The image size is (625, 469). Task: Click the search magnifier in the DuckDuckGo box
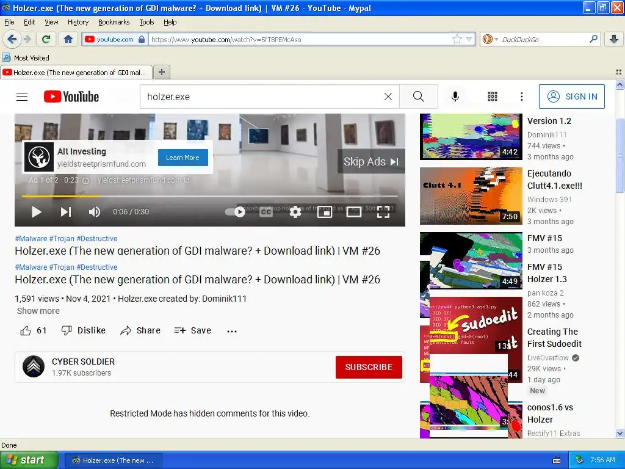[x=593, y=39]
